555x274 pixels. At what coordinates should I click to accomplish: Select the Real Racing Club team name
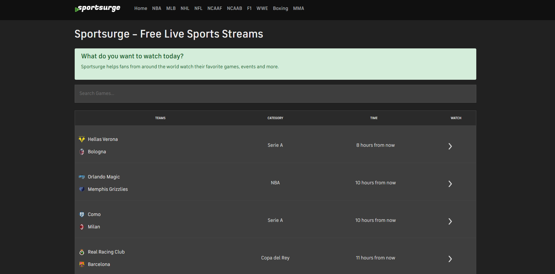coord(106,252)
